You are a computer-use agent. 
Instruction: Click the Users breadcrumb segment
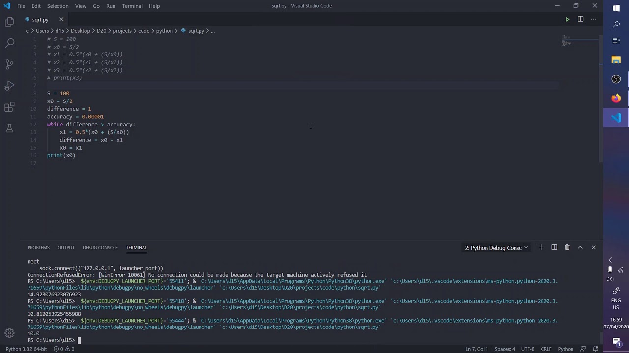tap(42, 31)
